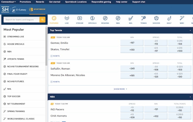The image size is (193, 122).
Task: Open the Help center
Action: click(x=122, y=2)
